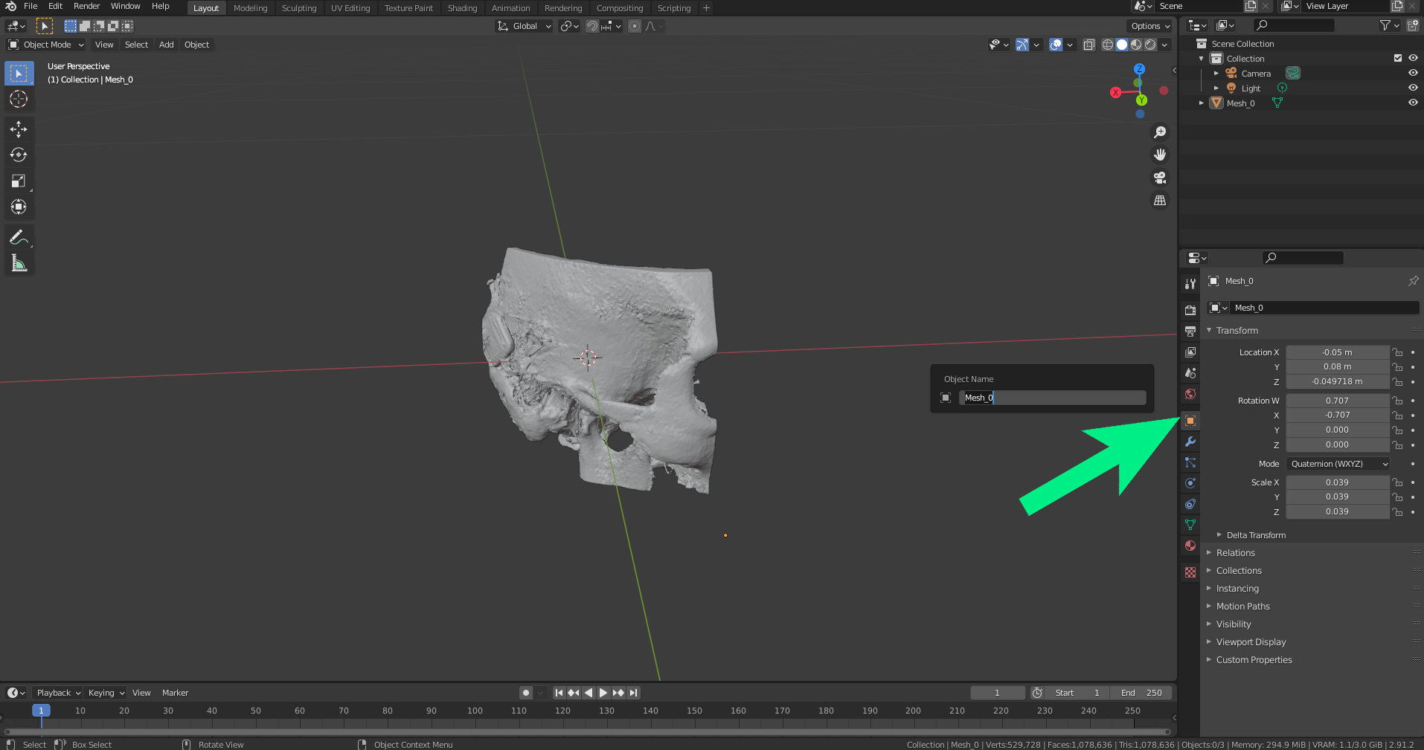Uncheck the Collection exclude checkbox
The height and width of the screenshot is (750, 1424).
pos(1397,58)
